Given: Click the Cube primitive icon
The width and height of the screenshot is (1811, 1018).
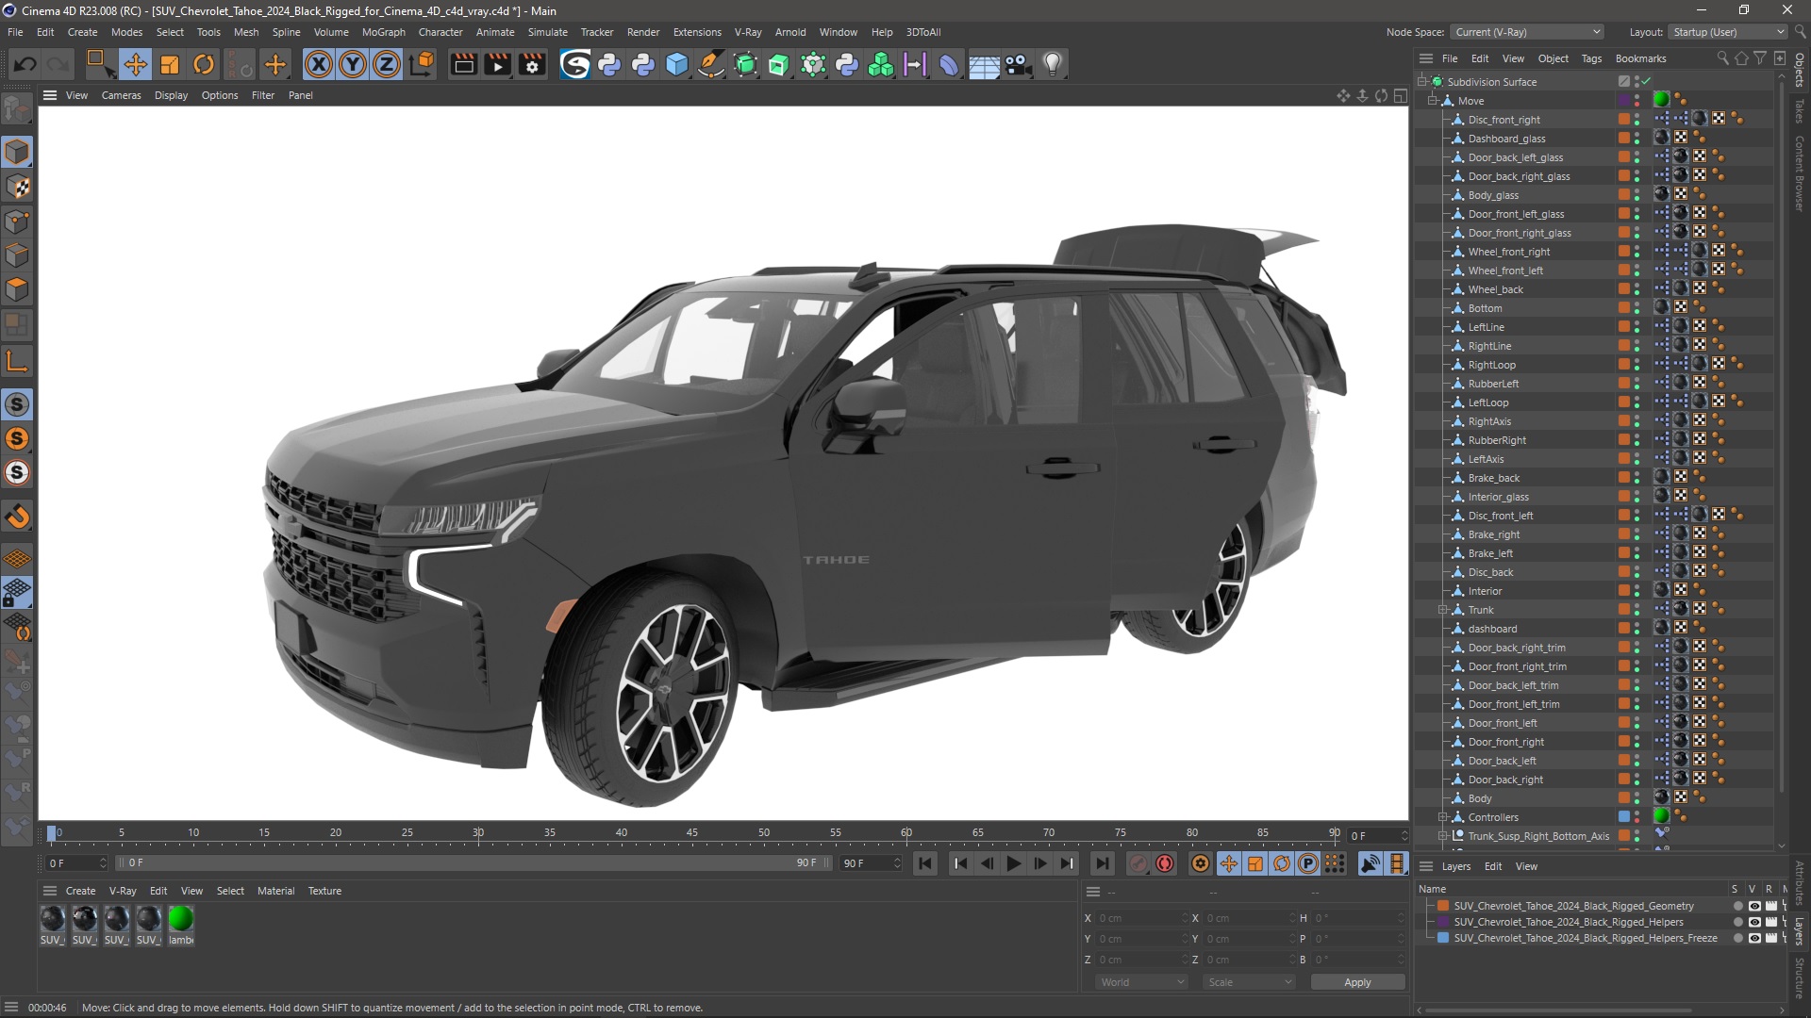Looking at the screenshot, I should coord(677,64).
